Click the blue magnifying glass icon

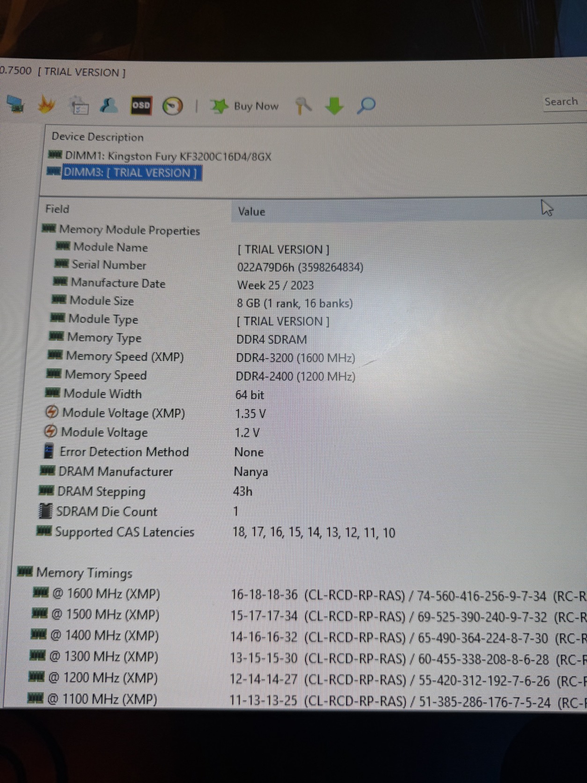[366, 105]
